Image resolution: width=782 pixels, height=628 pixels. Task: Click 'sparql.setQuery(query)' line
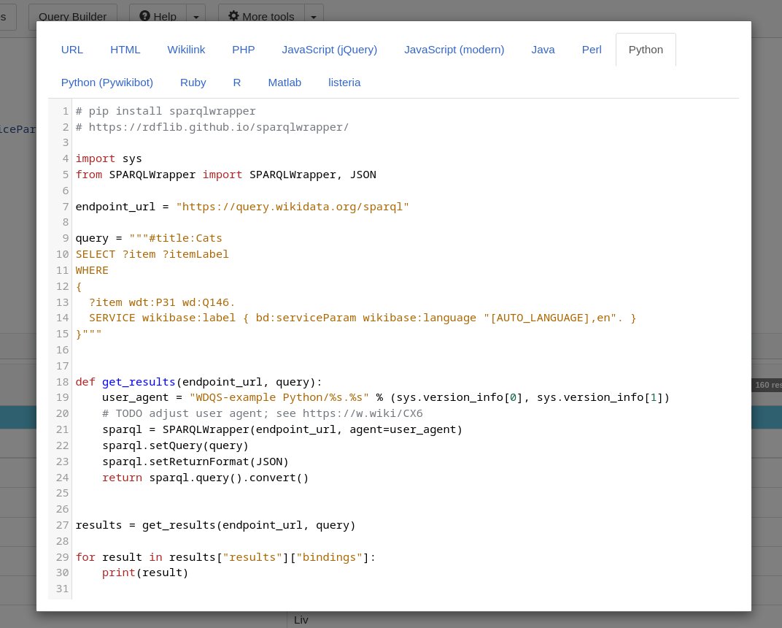coord(175,445)
